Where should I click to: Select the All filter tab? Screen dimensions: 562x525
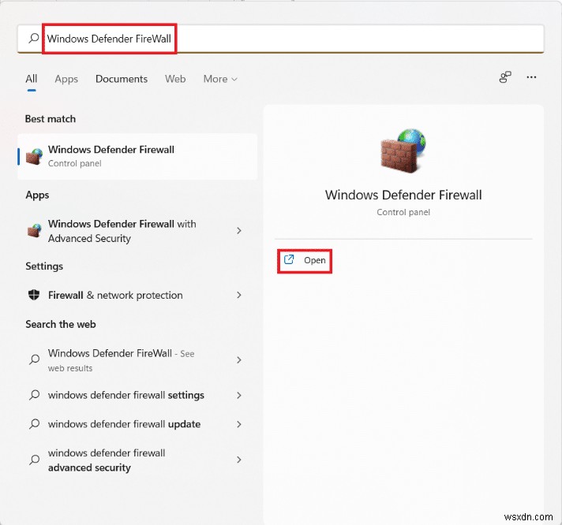tap(32, 79)
